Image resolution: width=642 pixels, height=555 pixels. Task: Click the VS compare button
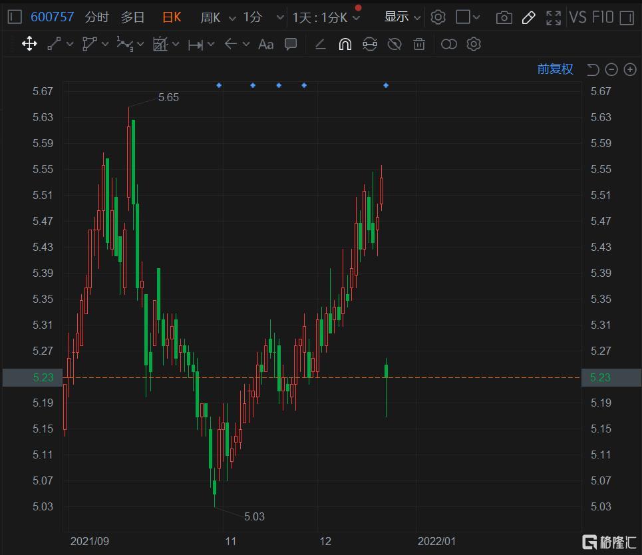[577, 17]
